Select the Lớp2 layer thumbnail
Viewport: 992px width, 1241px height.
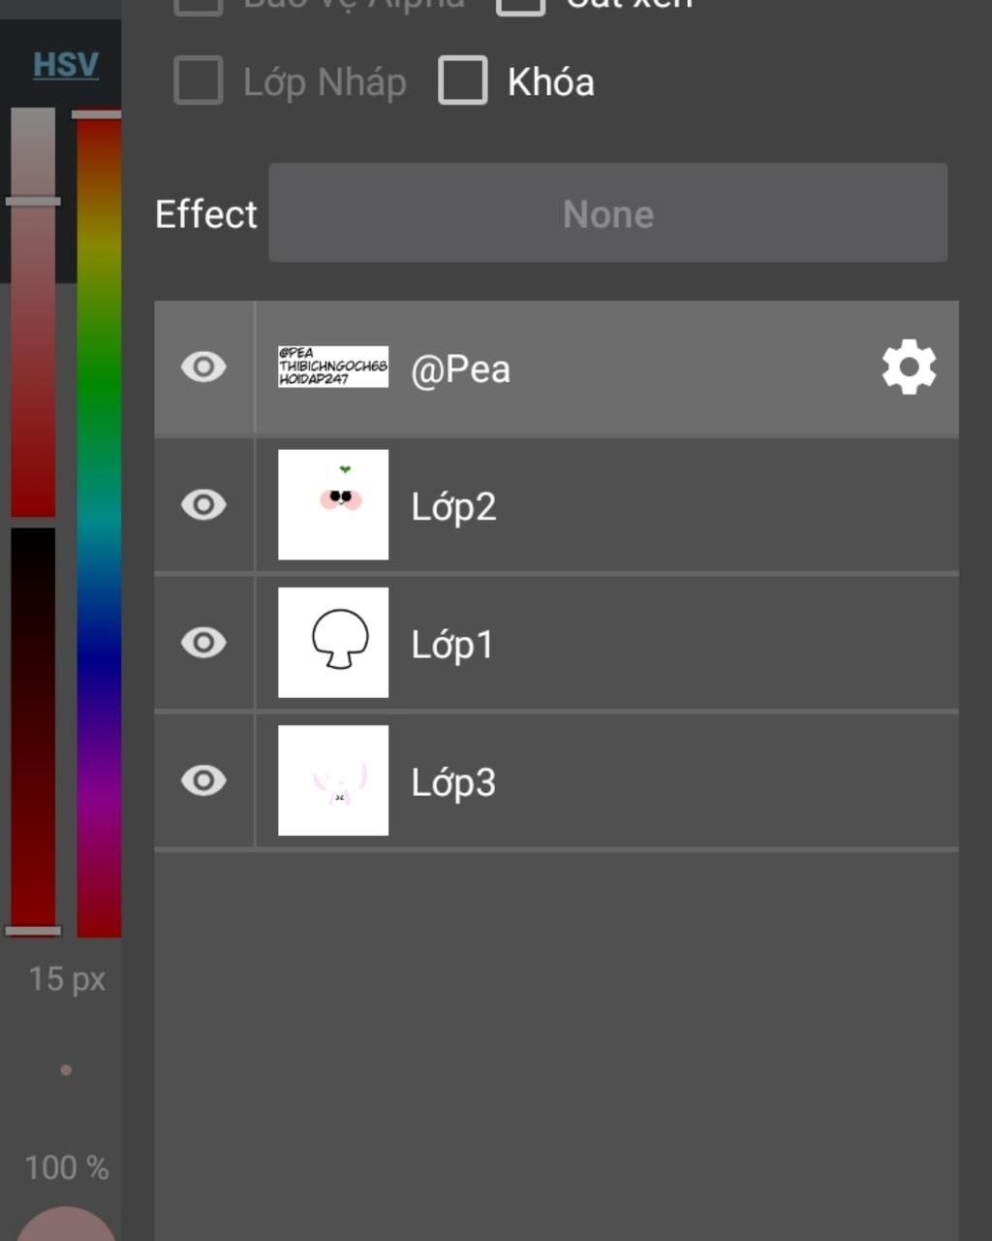333,505
